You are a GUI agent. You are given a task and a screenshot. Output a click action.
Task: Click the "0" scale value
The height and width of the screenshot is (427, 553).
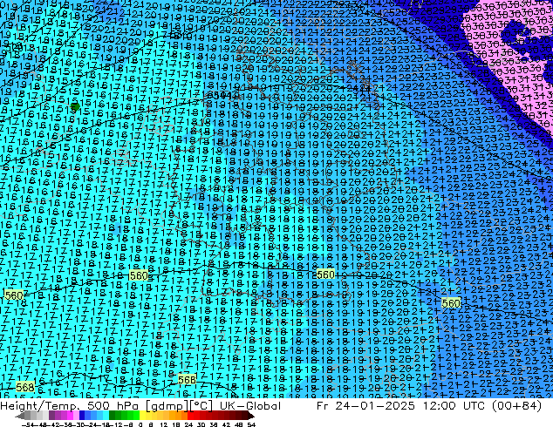(x=140, y=425)
